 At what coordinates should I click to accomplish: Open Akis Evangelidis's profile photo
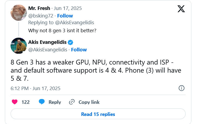click(x=18, y=45)
